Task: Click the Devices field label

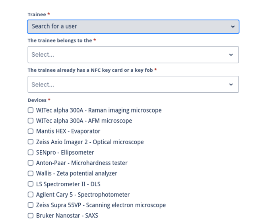Action: click(x=37, y=100)
